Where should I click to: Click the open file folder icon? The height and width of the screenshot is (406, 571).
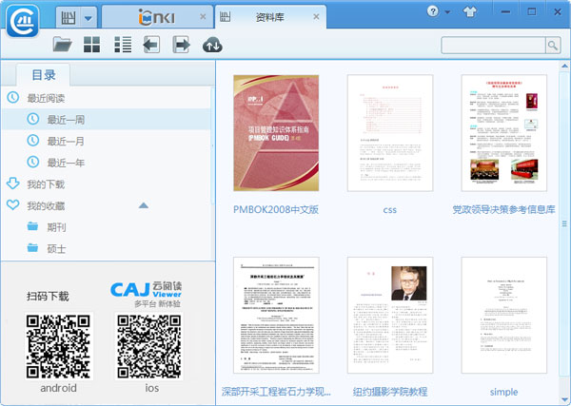(x=63, y=44)
